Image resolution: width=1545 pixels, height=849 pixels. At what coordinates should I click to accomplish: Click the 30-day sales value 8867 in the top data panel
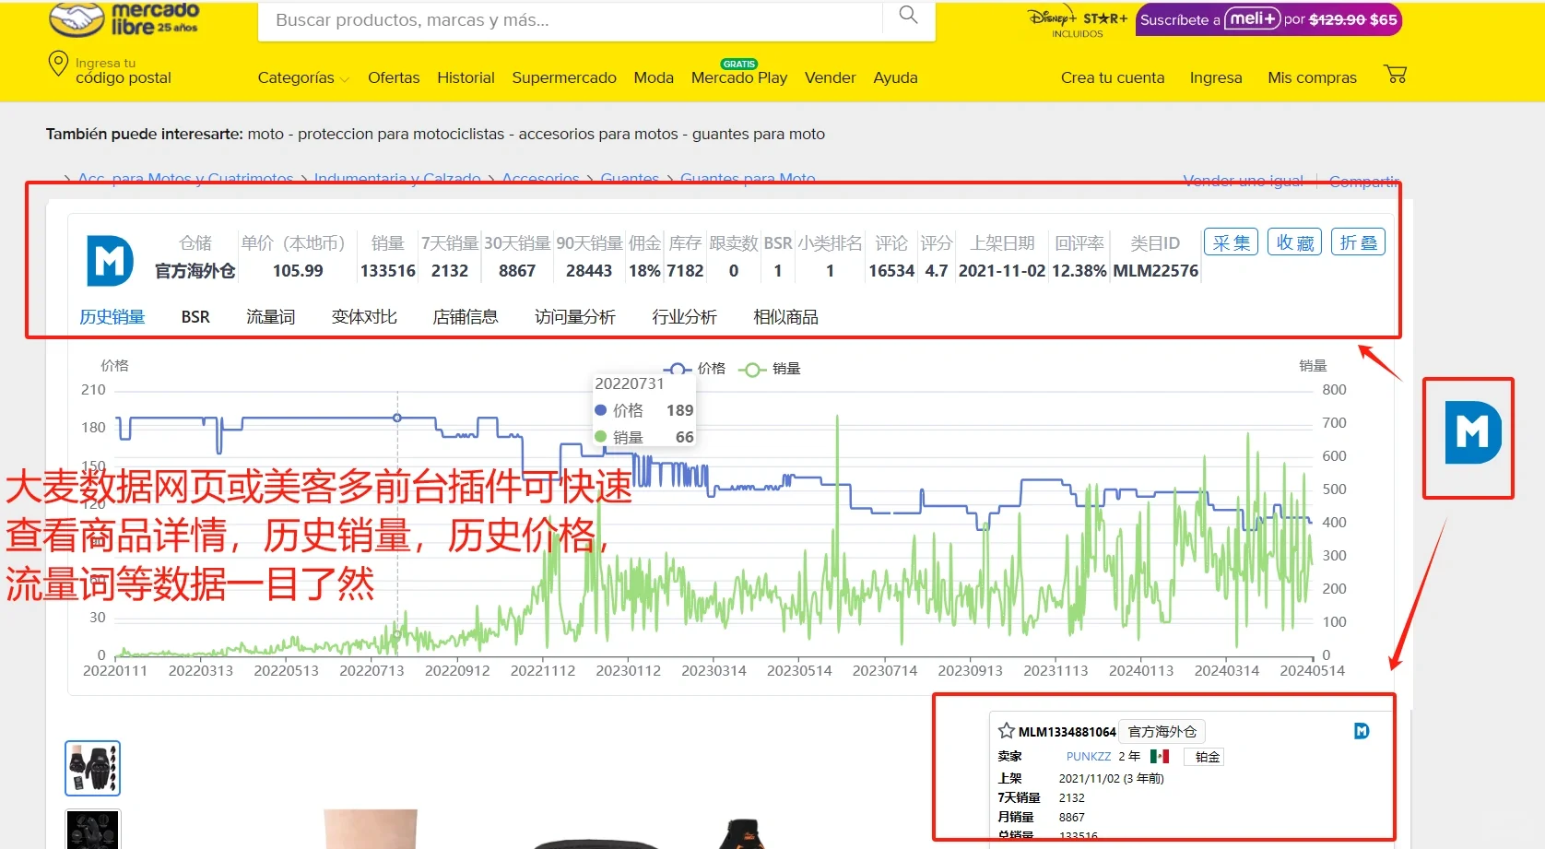pos(517,271)
